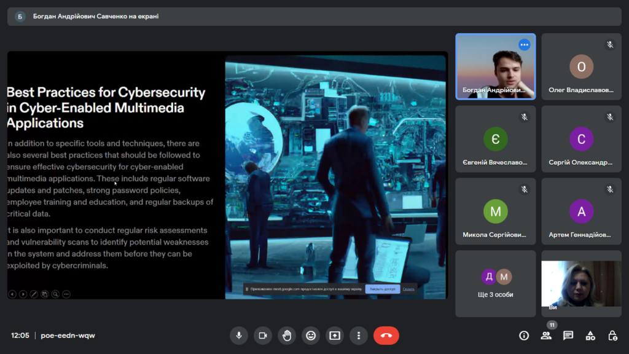Click the slide zoom magnifier control

tap(55, 294)
